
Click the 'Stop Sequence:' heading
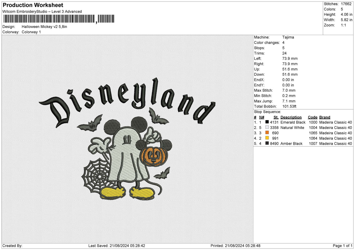[x=267, y=112]
